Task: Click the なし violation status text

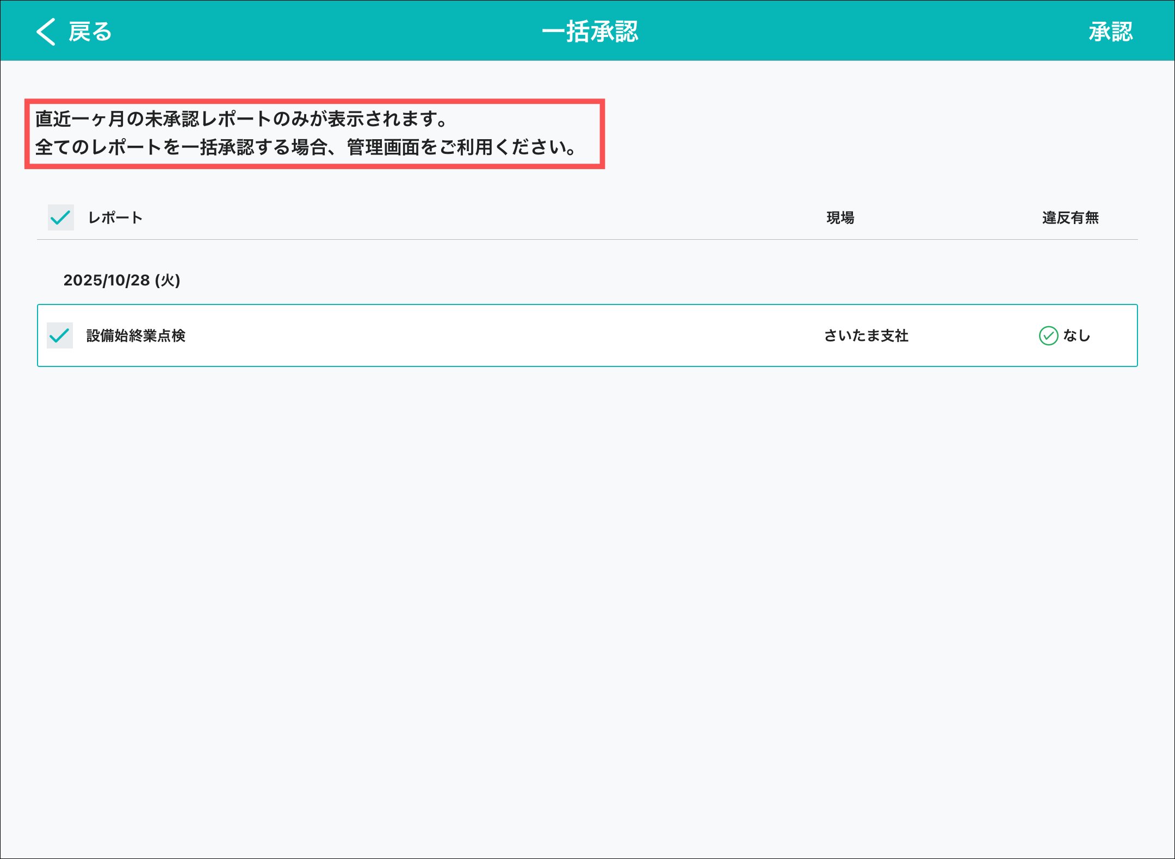Action: coord(1077,336)
